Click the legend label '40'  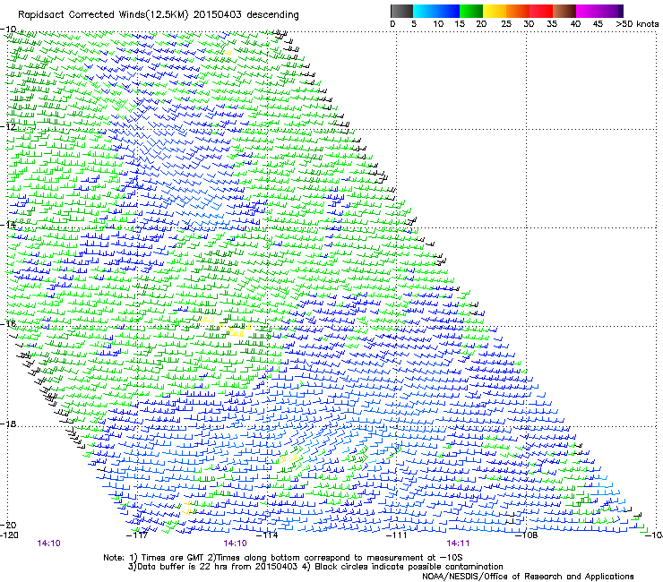coord(575,24)
